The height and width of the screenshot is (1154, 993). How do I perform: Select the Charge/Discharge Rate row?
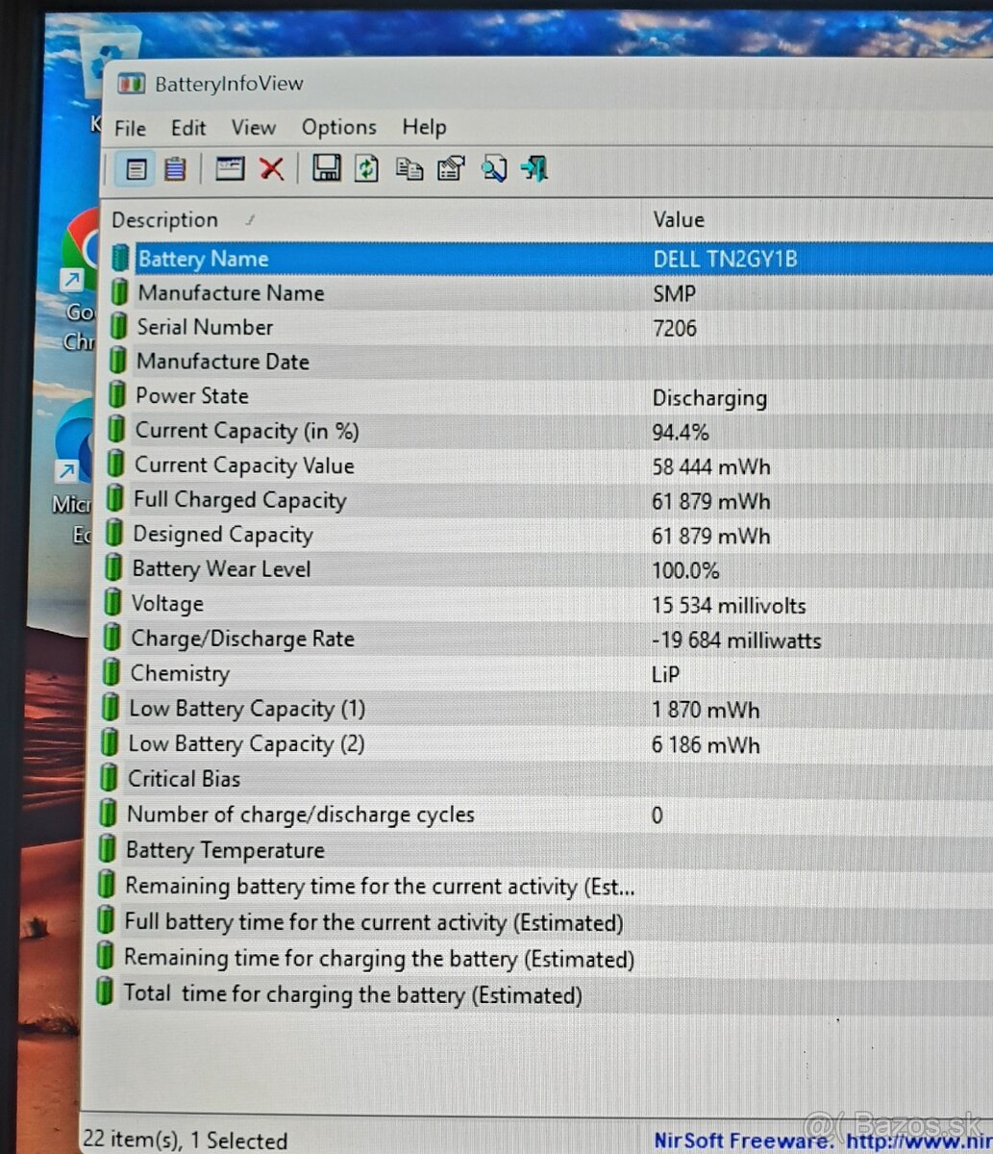tap(242, 638)
